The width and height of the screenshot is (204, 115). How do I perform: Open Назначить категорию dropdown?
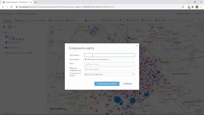pyautogui.click(x=98, y=59)
